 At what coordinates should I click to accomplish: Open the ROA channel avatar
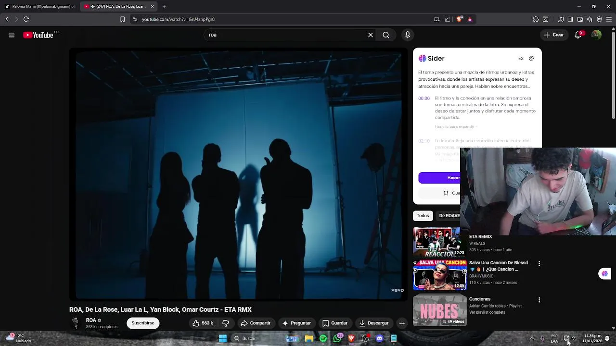tap(76, 323)
